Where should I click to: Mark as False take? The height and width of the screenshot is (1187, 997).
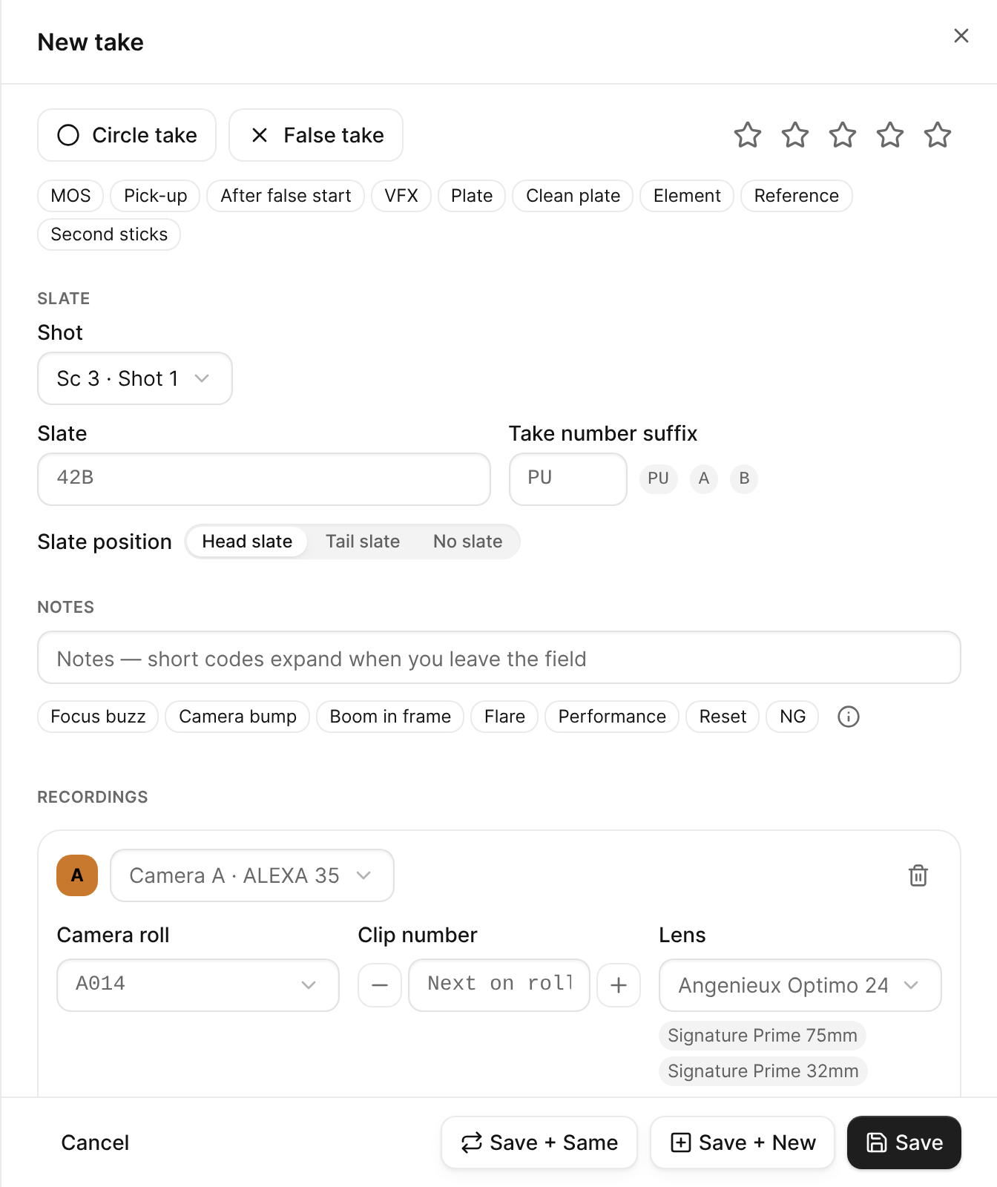point(316,135)
